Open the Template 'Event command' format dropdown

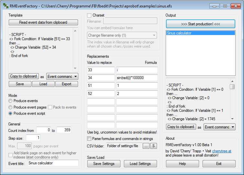(62, 76)
